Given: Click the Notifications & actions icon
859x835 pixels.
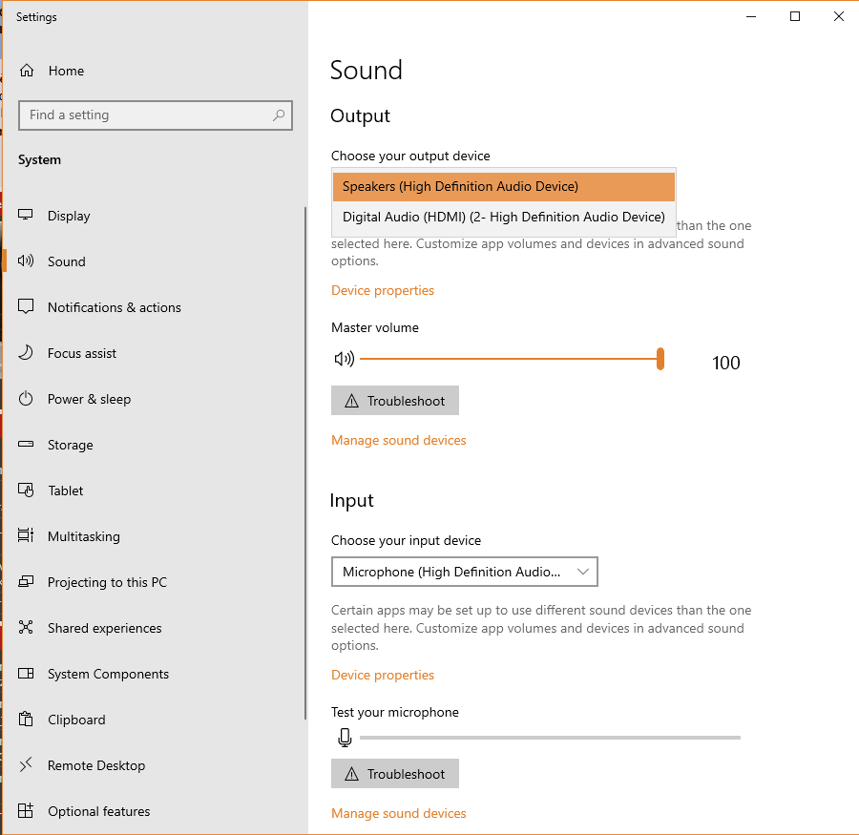Looking at the screenshot, I should pyautogui.click(x=27, y=307).
